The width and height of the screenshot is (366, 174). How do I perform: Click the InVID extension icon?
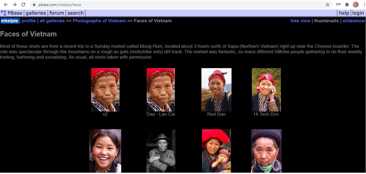coord(338,5)
